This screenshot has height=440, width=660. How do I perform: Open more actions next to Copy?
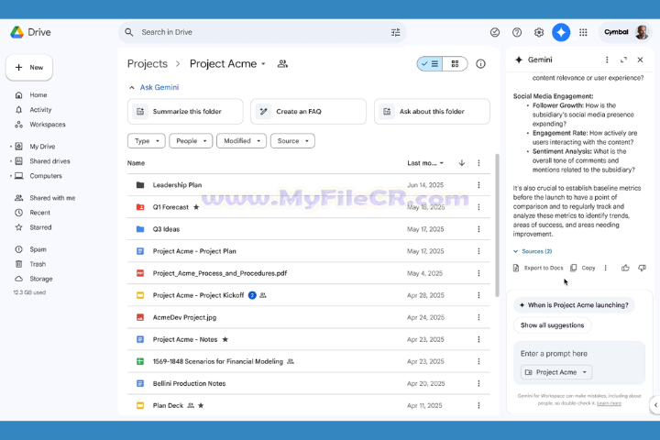[605, 268]
